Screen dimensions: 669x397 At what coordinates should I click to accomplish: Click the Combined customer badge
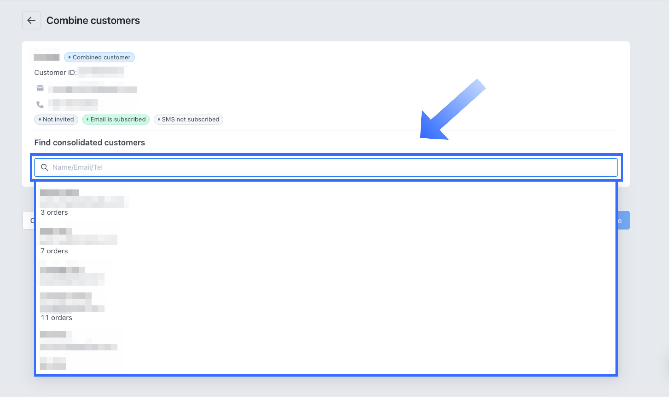[99, 57]
